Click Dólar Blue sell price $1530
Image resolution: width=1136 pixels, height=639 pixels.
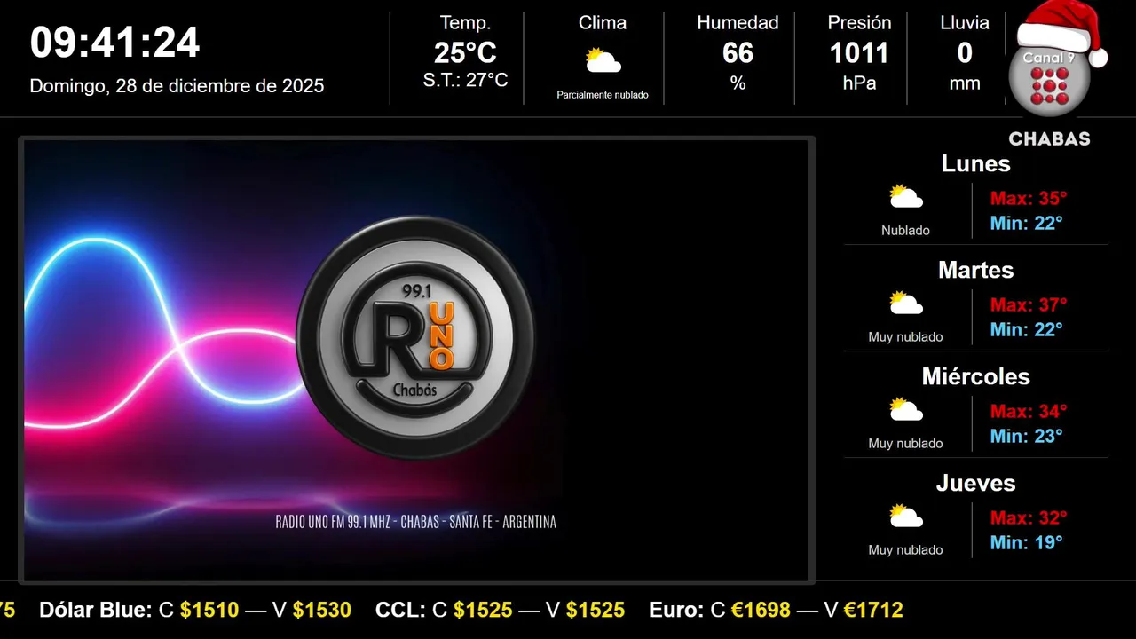(x=322, y=611)
